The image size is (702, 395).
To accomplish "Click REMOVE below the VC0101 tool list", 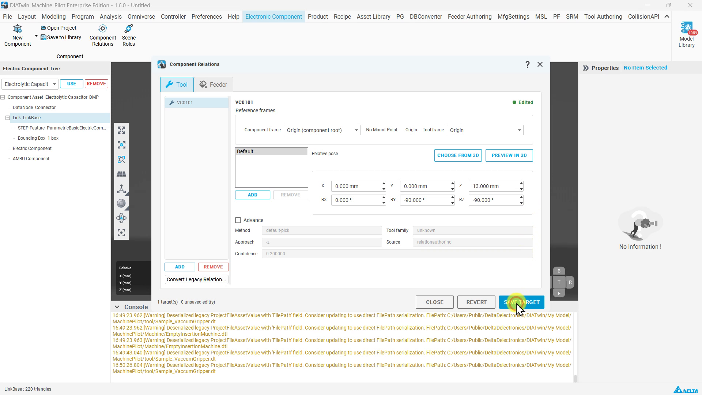I will click(213, 267).
